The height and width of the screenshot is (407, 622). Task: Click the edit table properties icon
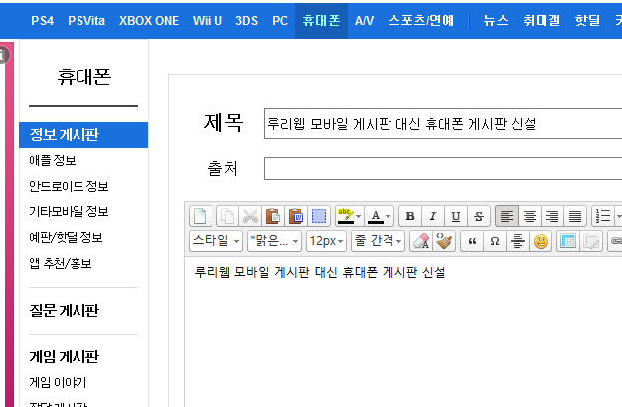[591, 241]
